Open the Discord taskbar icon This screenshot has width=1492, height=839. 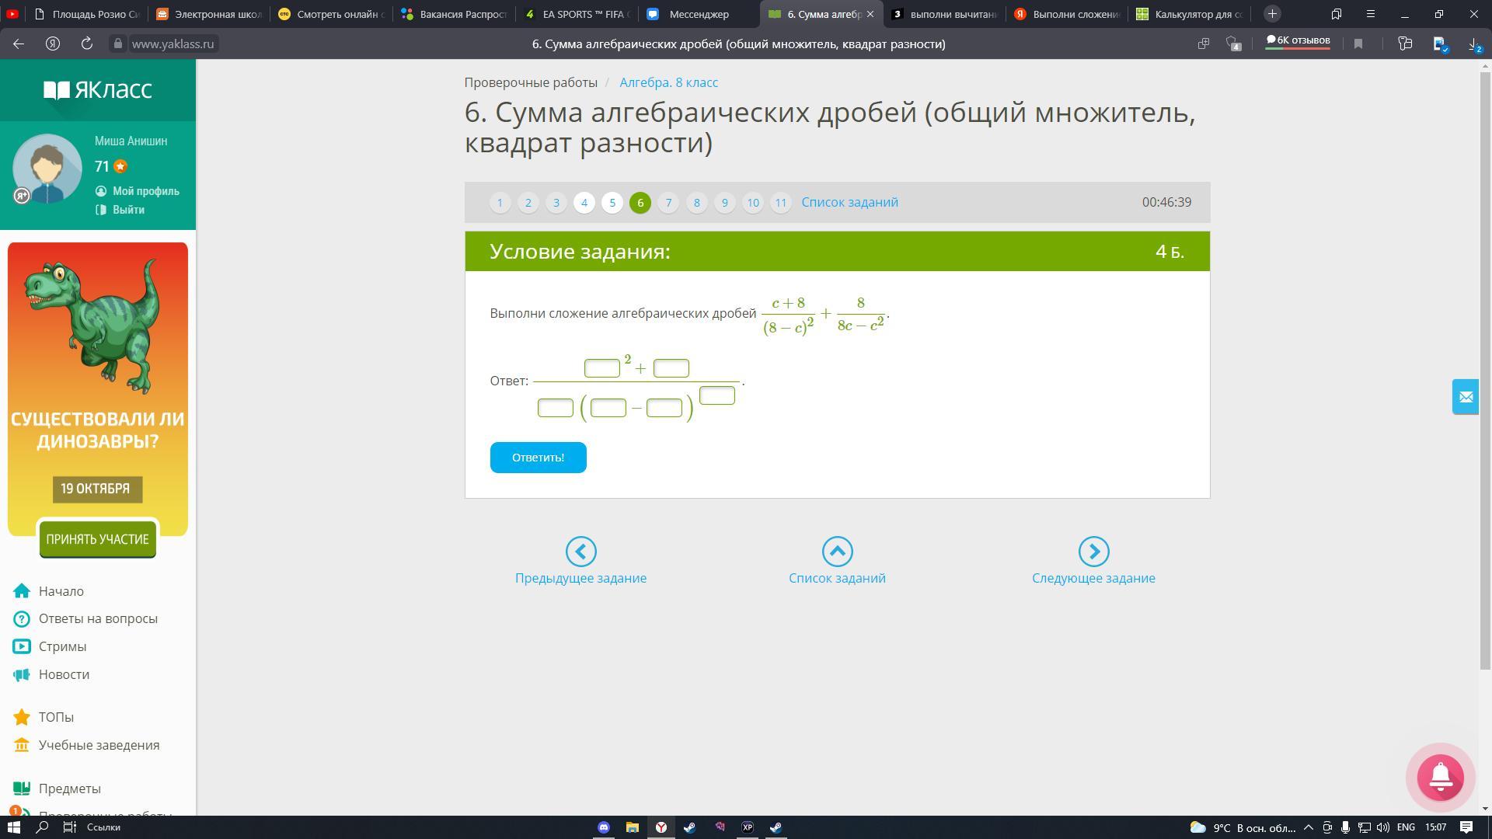604,827
